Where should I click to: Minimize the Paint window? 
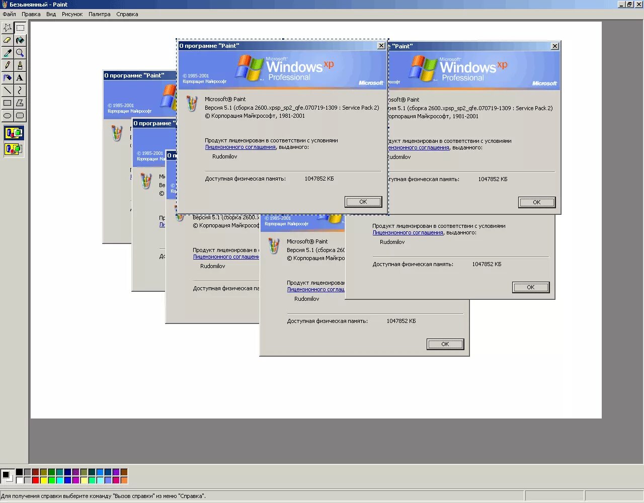[621, 5]
